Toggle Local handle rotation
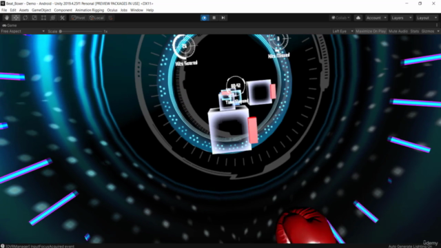The height and width of the screenshot is (248, 441). click(96, 18)
